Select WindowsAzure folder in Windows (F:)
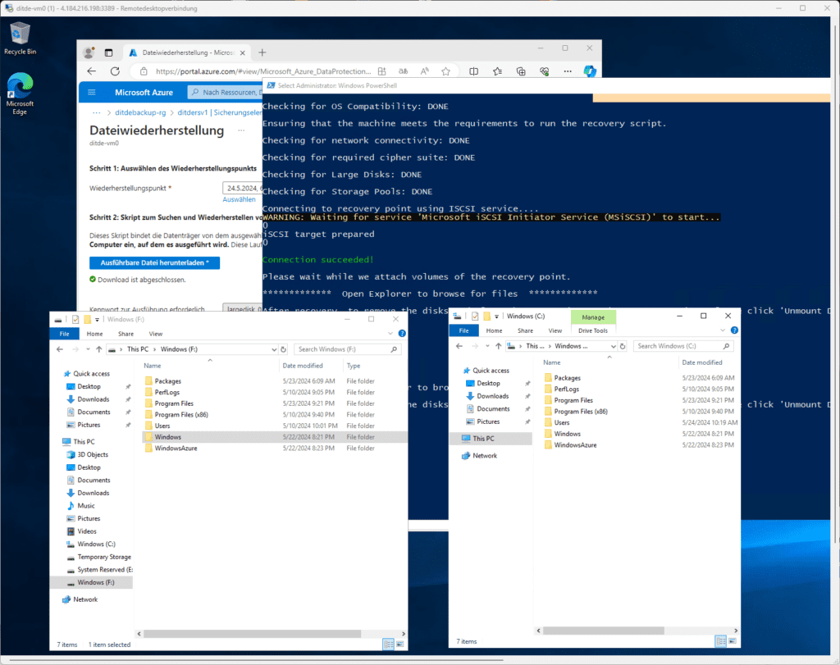Image resolution: width=840 pixels, height=665 pixels. [x=176, y=449]
